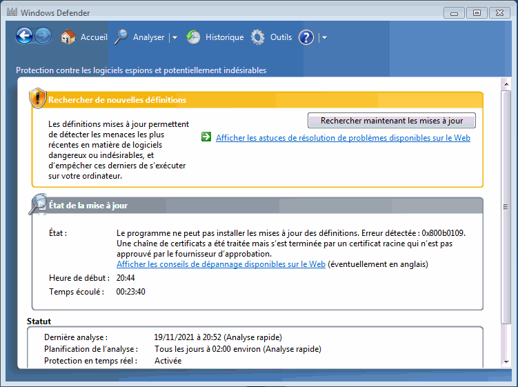Close the Windows Defender window

499,13
